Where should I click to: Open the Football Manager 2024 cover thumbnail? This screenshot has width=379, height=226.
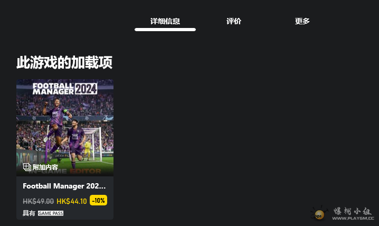tap(65, 128)
